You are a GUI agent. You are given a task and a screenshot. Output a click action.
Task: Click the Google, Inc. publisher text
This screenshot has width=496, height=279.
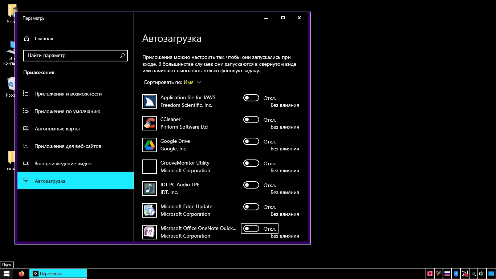pyautogui.click(x=174, y=149)
